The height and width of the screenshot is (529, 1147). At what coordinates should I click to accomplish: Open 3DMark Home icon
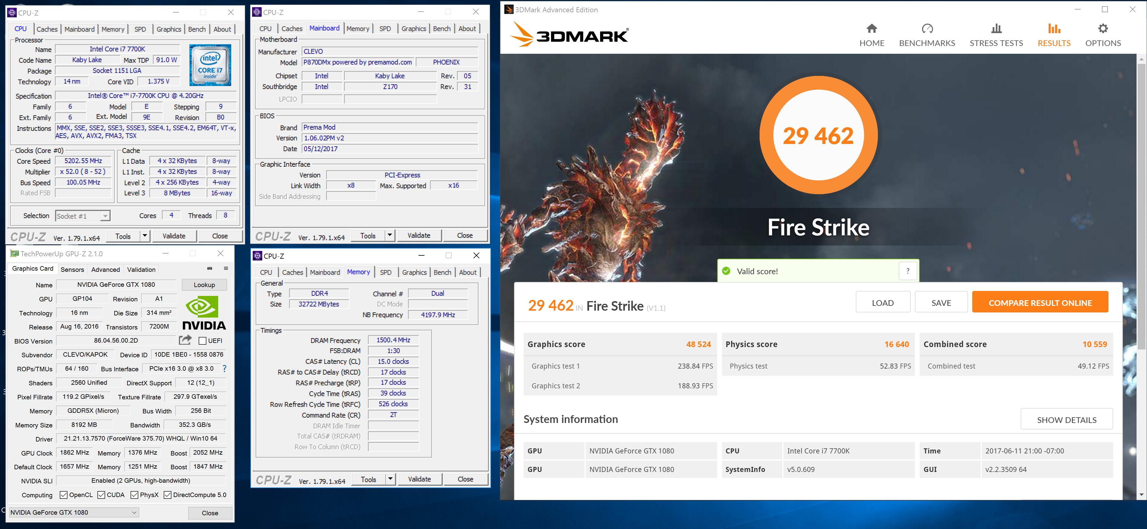[871, 29]
